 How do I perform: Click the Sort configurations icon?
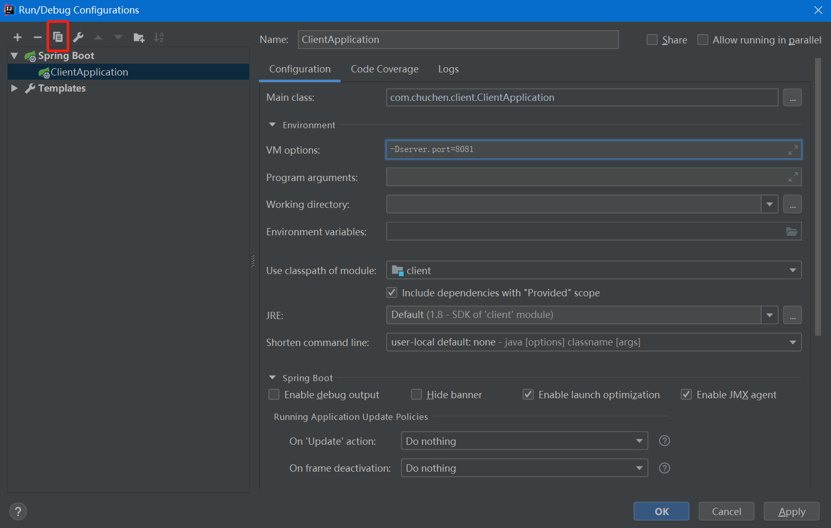(x=159, y=37)
